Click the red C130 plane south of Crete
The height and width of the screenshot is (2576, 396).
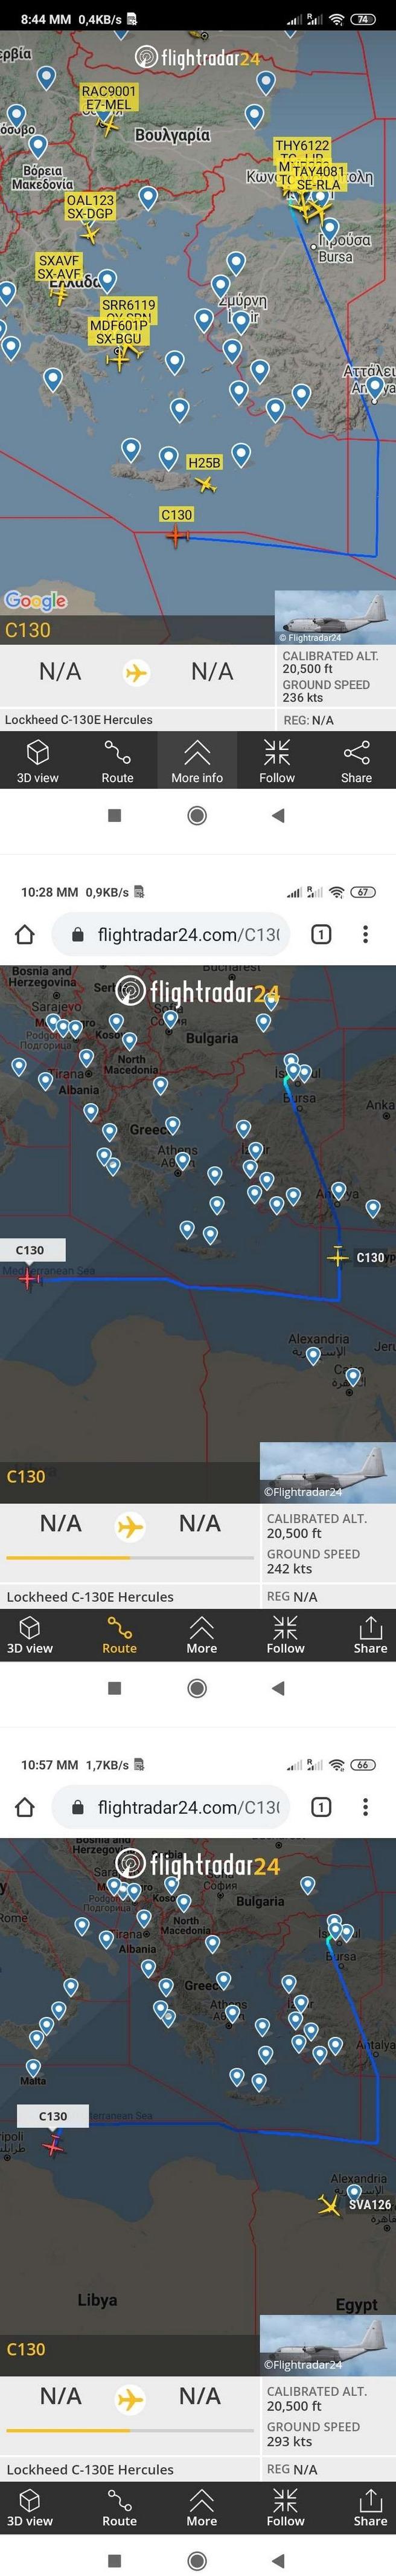click(177, 537)
